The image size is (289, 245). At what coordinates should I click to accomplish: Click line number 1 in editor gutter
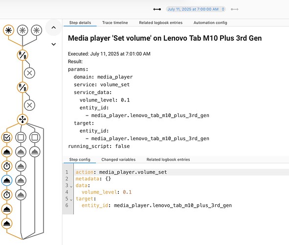click(x=67, y=172)
